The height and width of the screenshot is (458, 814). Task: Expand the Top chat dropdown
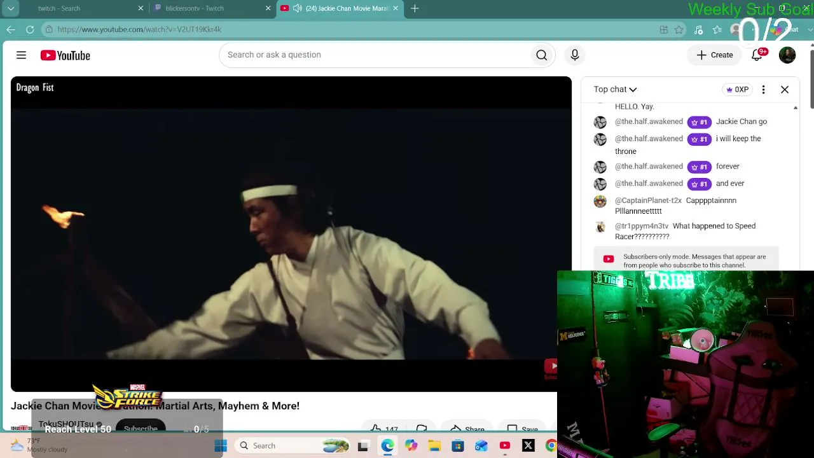coord(615,90)
